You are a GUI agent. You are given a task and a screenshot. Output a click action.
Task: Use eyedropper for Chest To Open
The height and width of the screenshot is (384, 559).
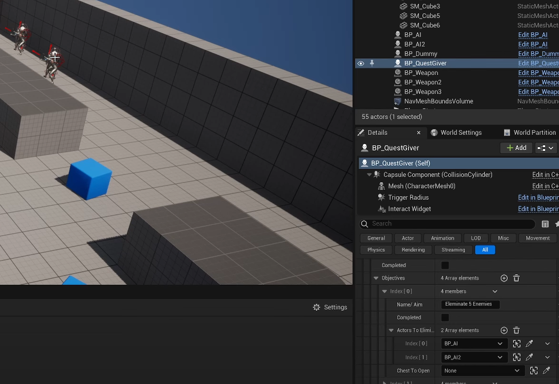pos(546,371)
